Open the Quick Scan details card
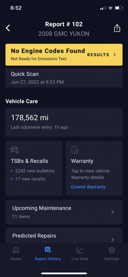 point(64,78)
